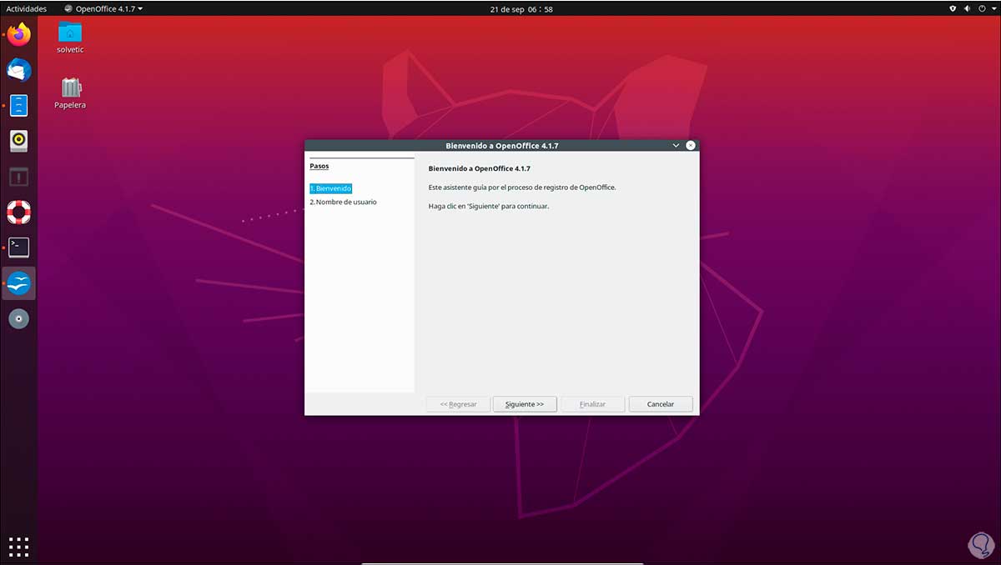
Task: Open the Help lifebuoy icon
Action: (18, 212)
